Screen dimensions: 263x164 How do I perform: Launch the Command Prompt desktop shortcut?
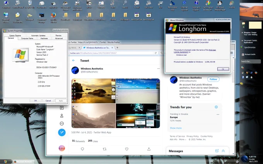tap(42, 17)
